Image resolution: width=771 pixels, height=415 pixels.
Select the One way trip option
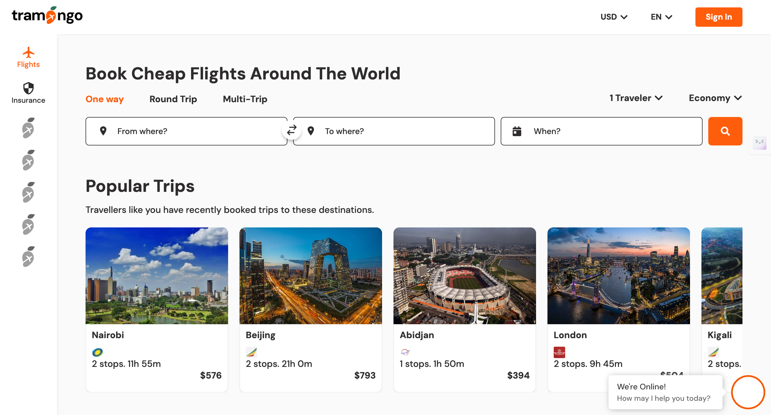pyautogui.click(x=104, y=99)
